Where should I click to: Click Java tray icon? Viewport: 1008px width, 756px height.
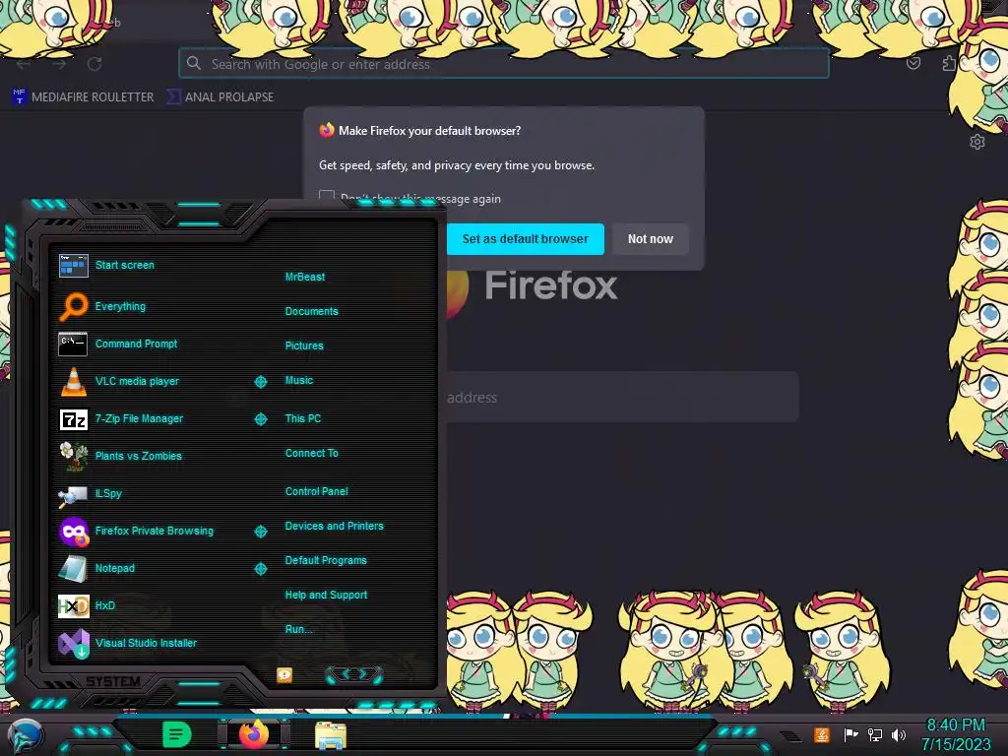822,734
